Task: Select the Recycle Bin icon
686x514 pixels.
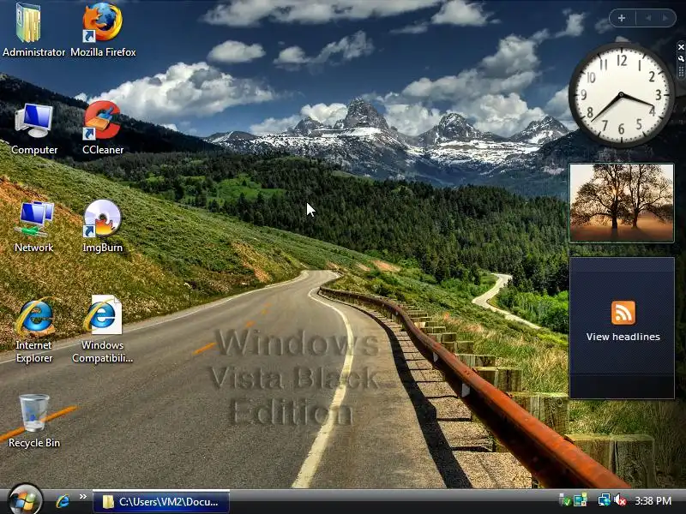Action: [x=34, y=413]
